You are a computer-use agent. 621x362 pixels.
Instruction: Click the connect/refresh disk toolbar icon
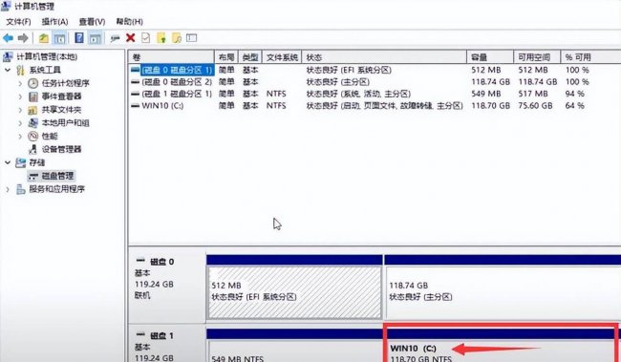tap(116, 38)
